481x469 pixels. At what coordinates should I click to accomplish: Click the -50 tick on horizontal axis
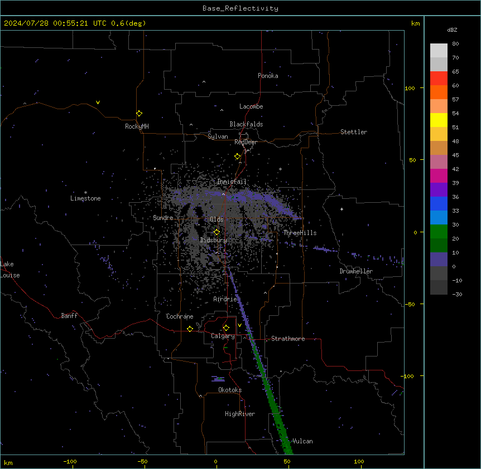click(x=142, y=461)
